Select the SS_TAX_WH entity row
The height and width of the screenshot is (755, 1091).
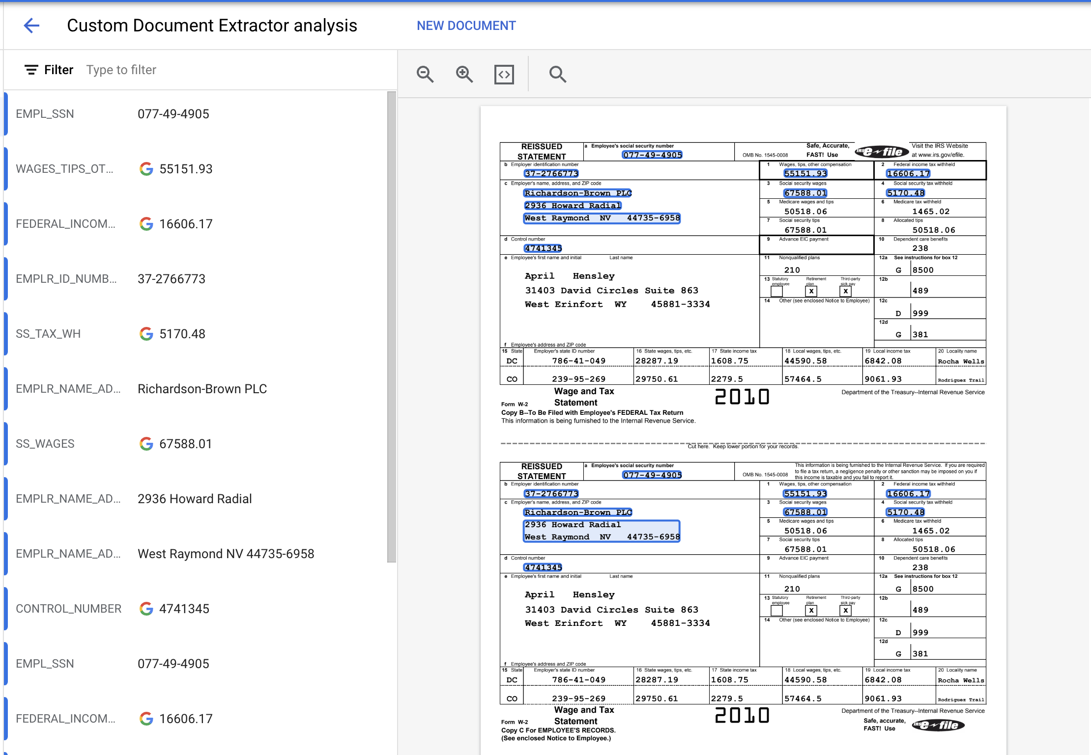[197, 334]
